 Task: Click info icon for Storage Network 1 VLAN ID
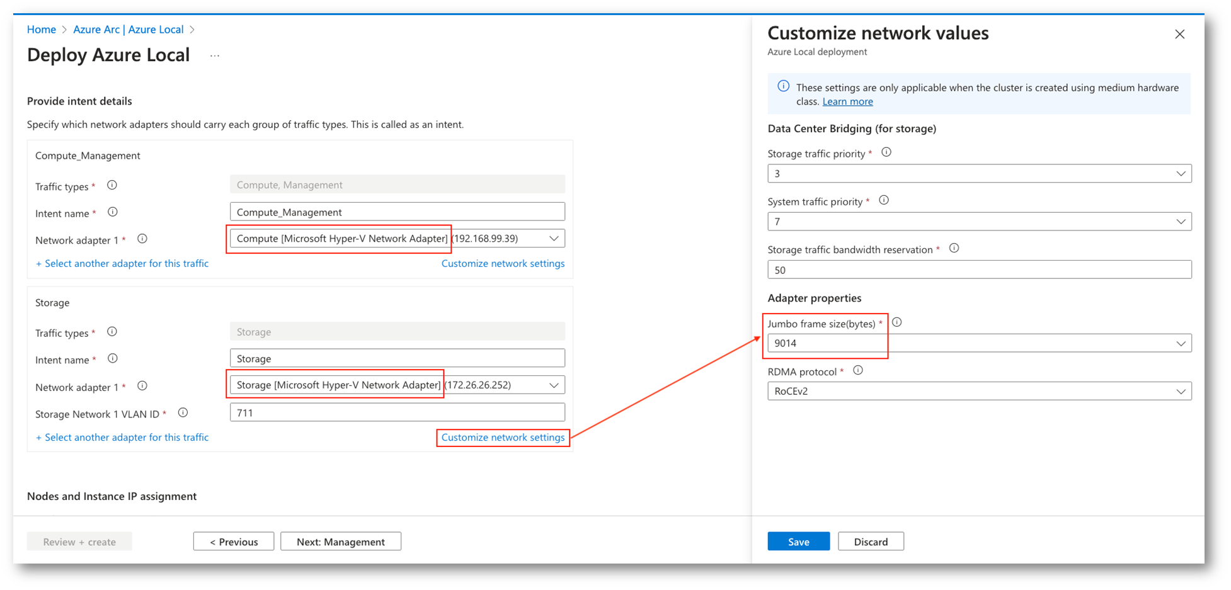tap(183, 413)
